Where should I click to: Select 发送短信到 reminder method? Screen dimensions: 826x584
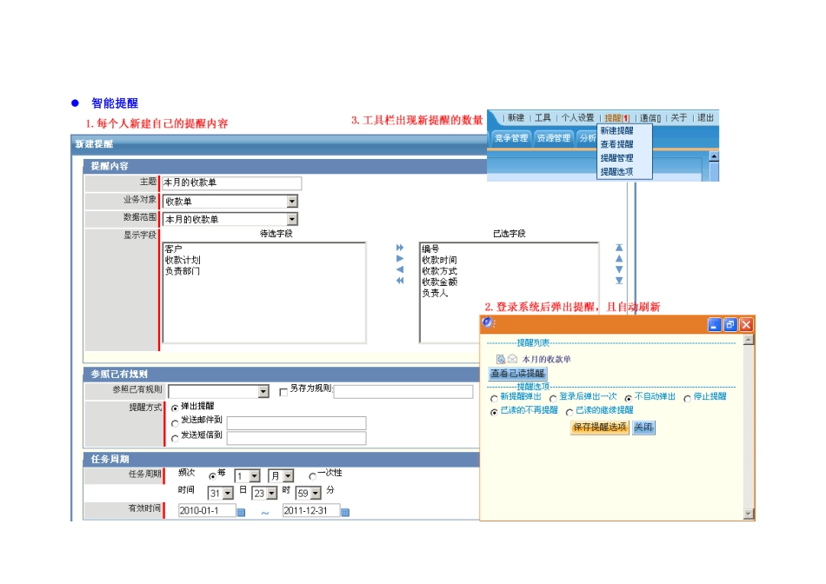[x=175, y=438]
